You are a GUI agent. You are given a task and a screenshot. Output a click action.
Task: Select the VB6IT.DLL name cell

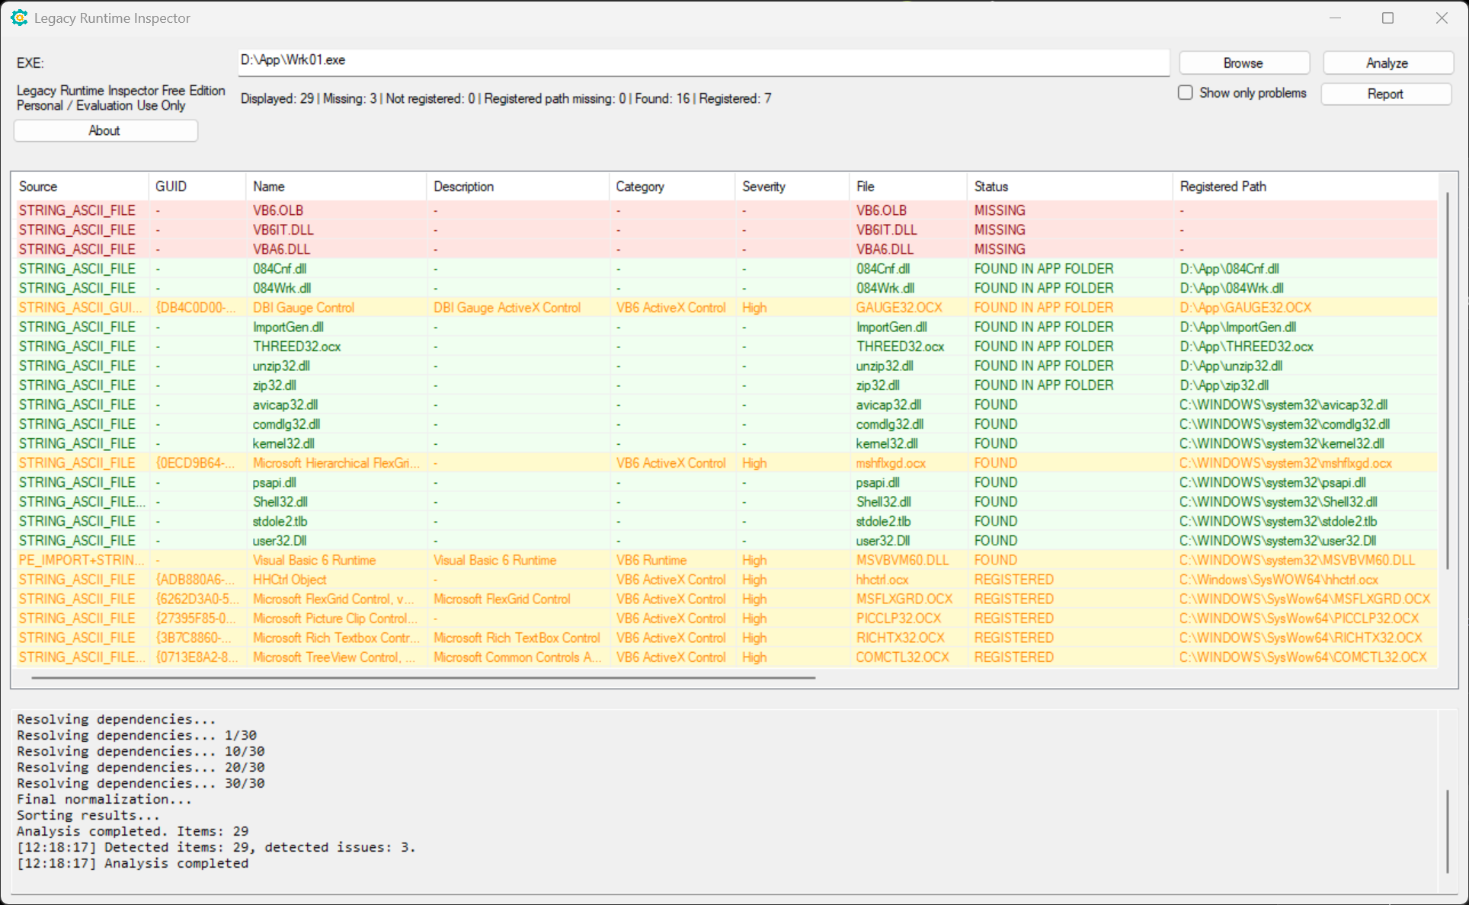pyautogui.click(x=336, y=230)
